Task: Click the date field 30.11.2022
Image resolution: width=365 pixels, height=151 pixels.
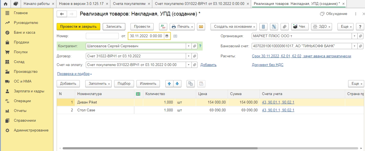Action: click(146, 36)
